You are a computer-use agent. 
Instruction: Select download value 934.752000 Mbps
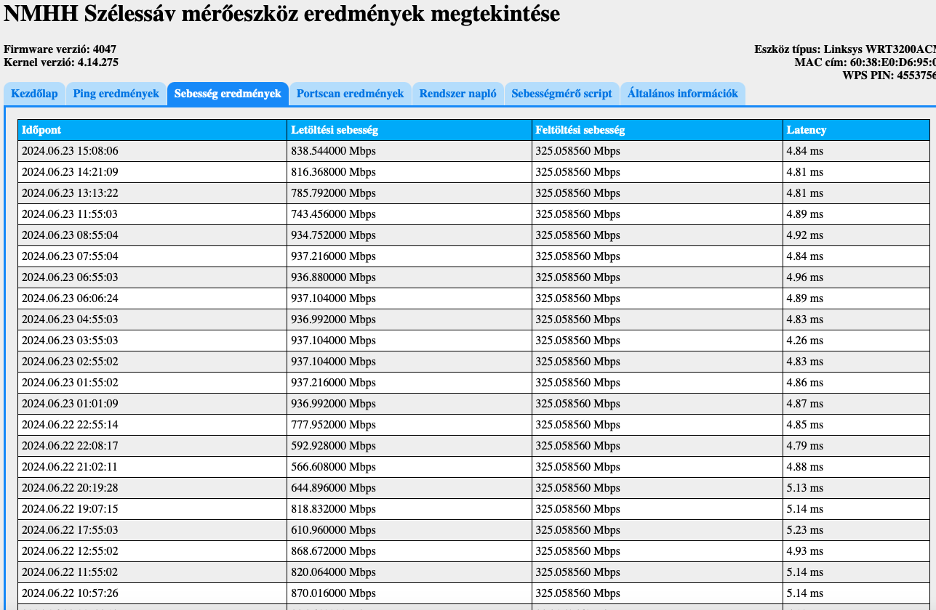333,235
